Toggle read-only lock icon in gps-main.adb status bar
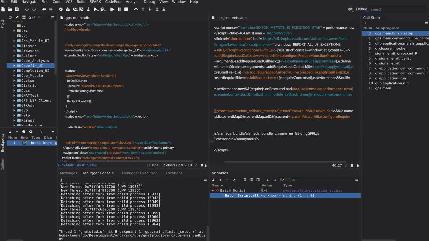Viewport: 429px width, 241px height. point(205,165)
